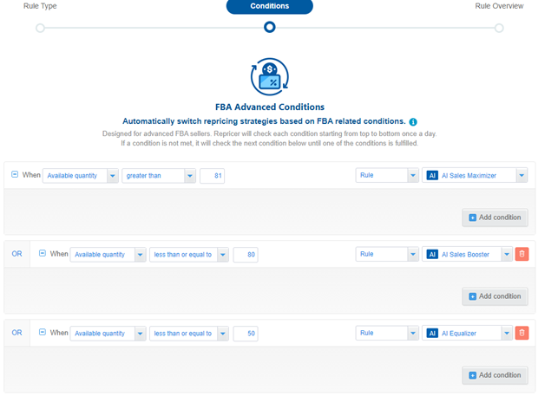
Task: Click the info icon beside the FBA conditions subtitle
Action: click(413, 122)
